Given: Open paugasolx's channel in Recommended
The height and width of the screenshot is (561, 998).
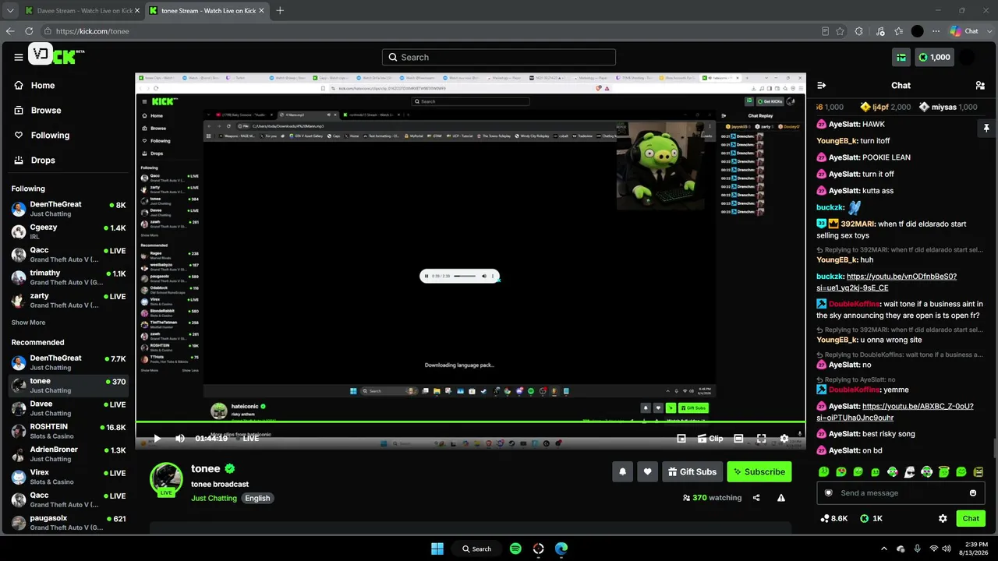Looking at the screenshot, I should [69, 522].
